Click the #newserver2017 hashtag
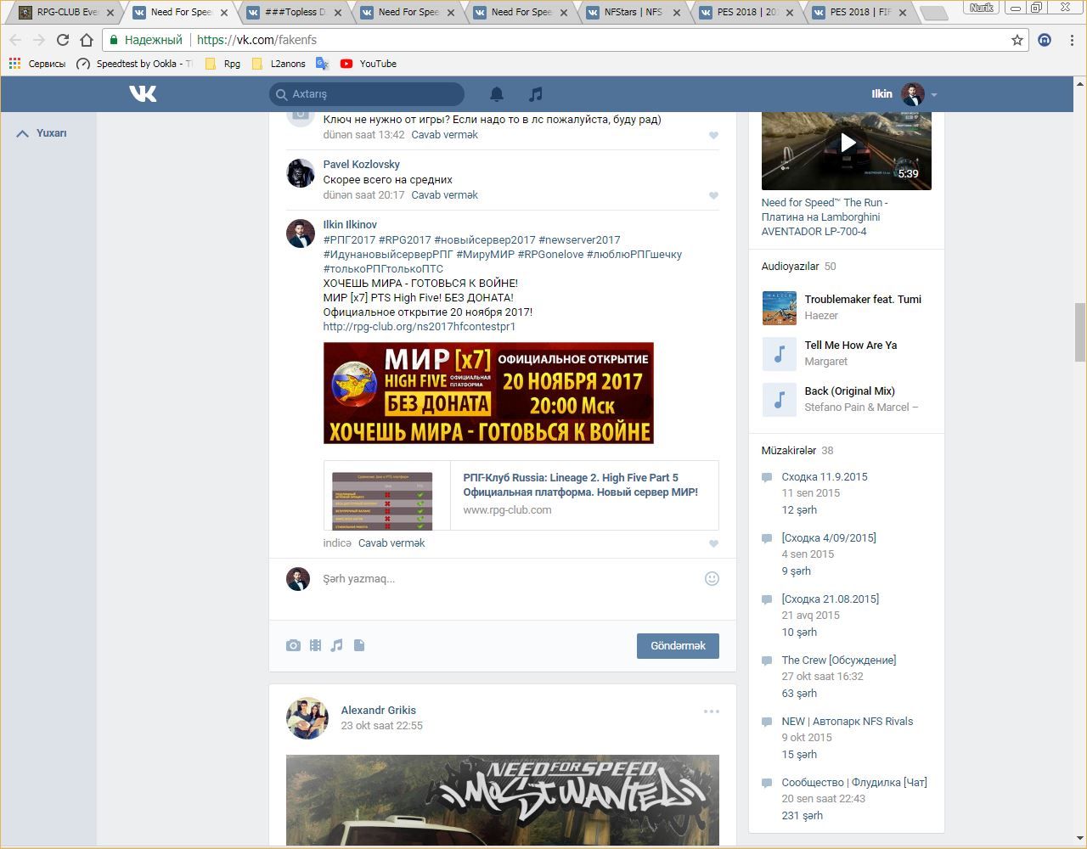Viewport: 1087px width, 849px height. pyautogui.click(x=579, y=240)
